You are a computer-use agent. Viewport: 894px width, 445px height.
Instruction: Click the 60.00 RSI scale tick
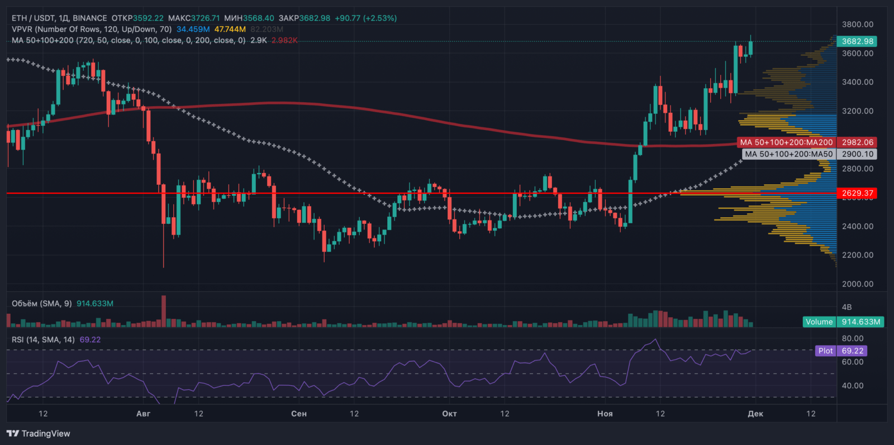pyautogui.click(x=853, y=362)
